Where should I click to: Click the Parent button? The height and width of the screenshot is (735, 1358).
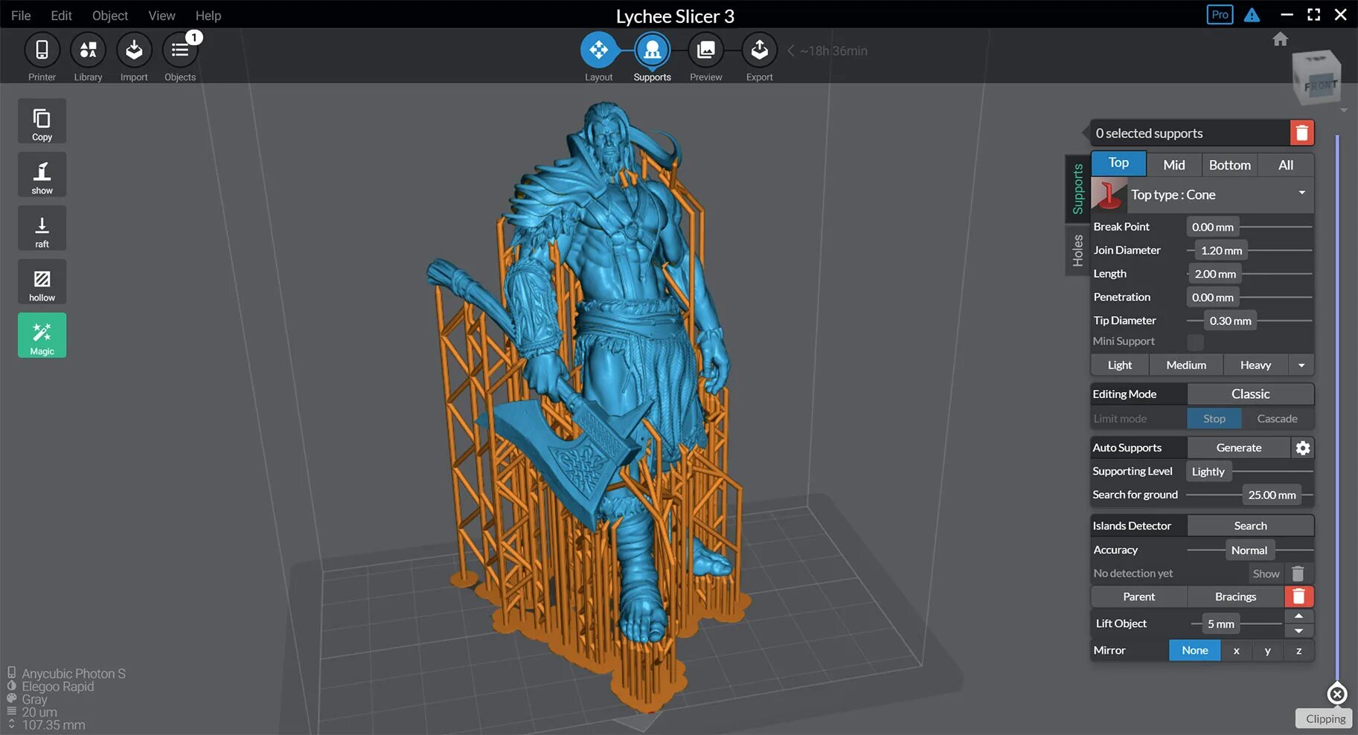click(1138, 597)
